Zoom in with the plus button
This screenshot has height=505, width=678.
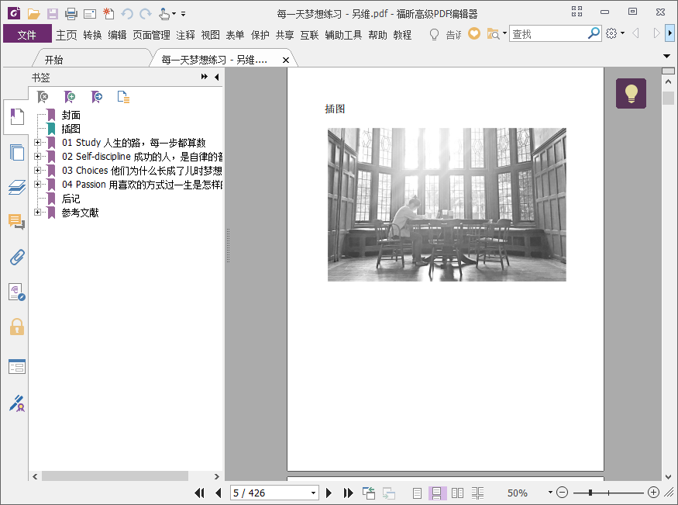pos(653,493)
